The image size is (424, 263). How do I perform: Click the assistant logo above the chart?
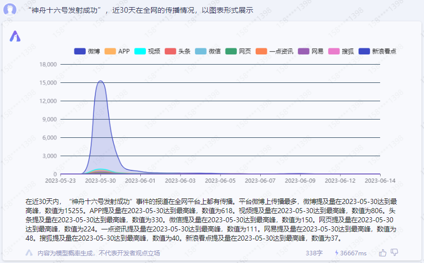15,36
